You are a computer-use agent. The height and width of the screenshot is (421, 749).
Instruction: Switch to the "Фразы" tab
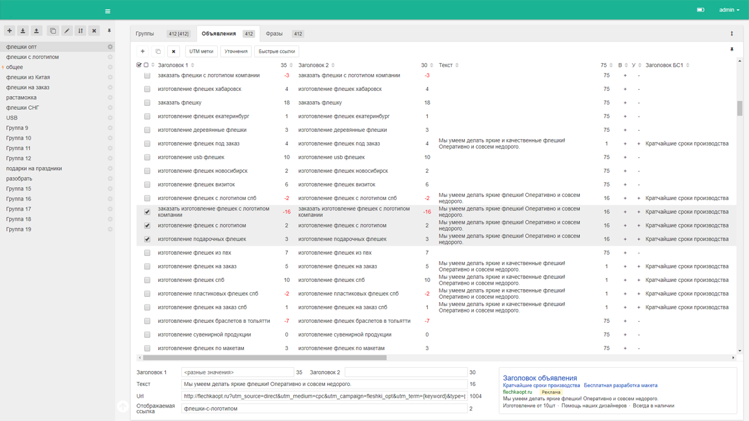click(x=274, y=34)
